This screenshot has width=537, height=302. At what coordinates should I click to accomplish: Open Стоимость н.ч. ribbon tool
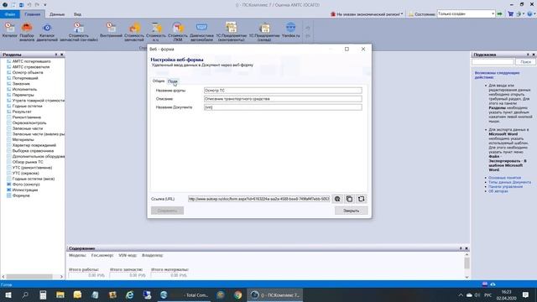(x=156, y=32)
